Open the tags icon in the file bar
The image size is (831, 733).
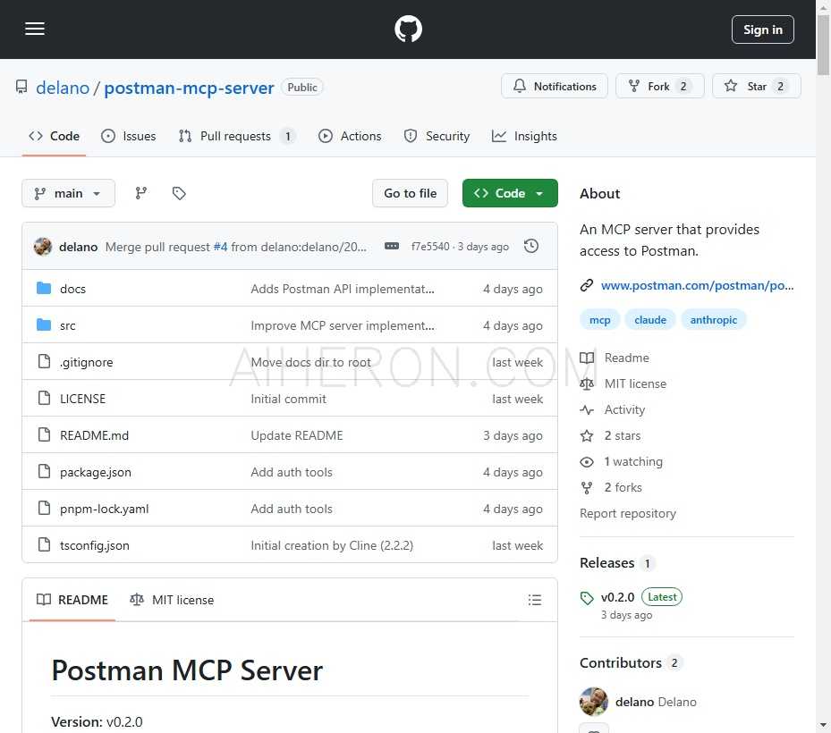tap(179, 193)
